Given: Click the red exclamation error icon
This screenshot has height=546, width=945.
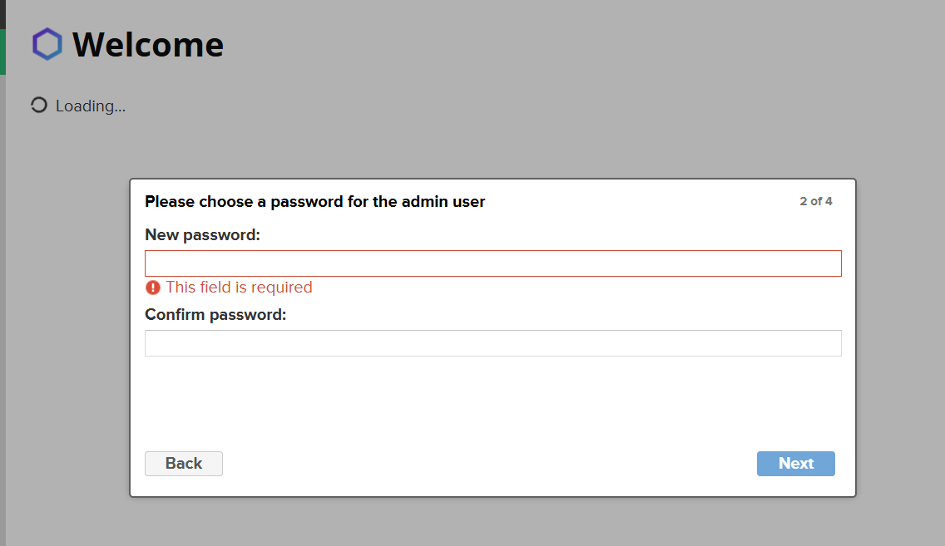Looking at the screenshot, I should click(153, 288).
